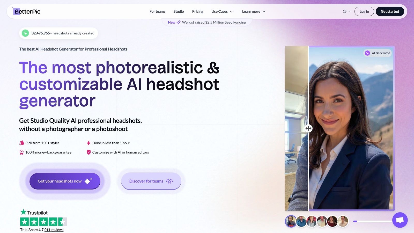Image resolution: width=414 pixels, height=233 pixels.
Task: Click the Trustpilot star logo
Action: coord(23,212)
